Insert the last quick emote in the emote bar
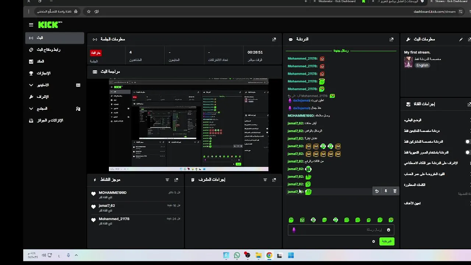 [391, 220]
